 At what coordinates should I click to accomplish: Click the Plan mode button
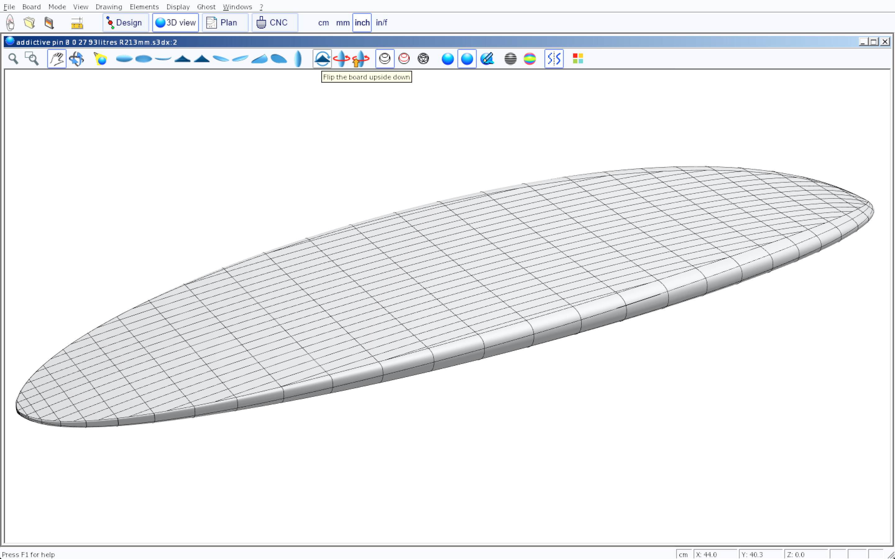pos(225,23)
